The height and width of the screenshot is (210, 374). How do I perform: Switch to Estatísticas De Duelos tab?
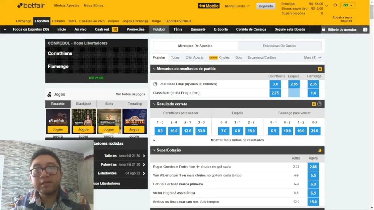(279, 46)
